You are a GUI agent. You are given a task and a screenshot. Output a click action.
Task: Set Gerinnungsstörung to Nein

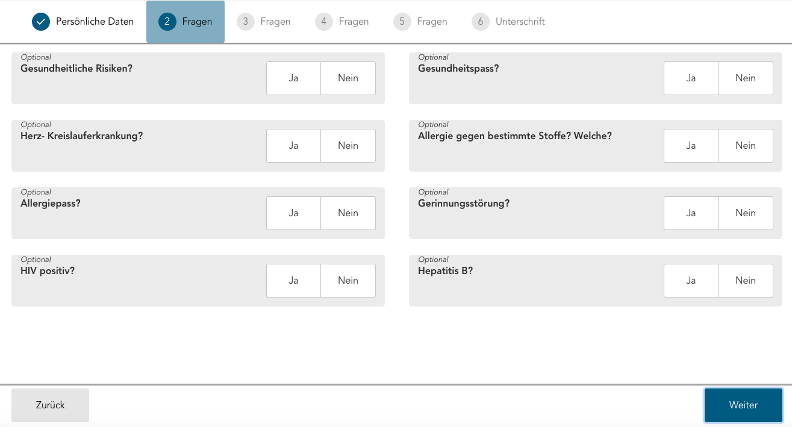pyautogui.click(x=746, y=213)
